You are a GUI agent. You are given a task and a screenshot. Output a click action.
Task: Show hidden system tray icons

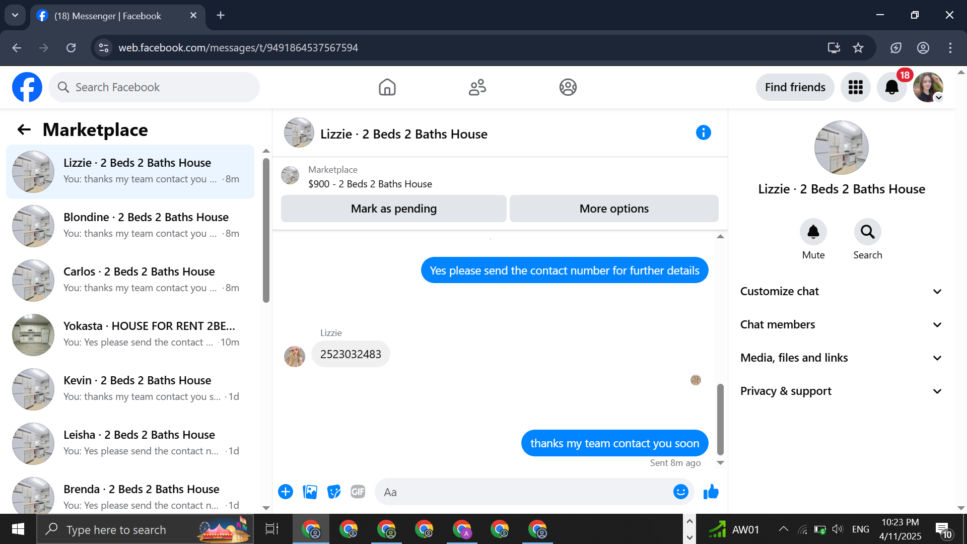point(784,529)
